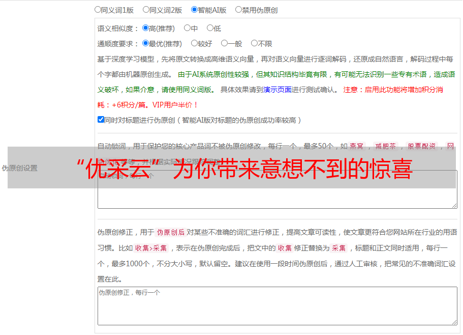Click the 减肥茶 example keyword tag
This screenshot has width=463, height=335.
click(386, 146)
